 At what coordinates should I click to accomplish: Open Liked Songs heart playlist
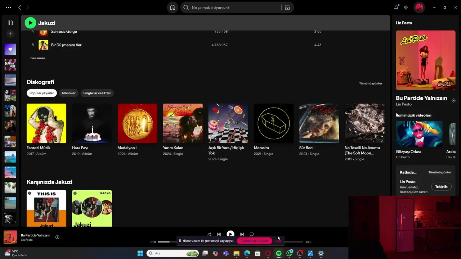(x=10, y=49)
